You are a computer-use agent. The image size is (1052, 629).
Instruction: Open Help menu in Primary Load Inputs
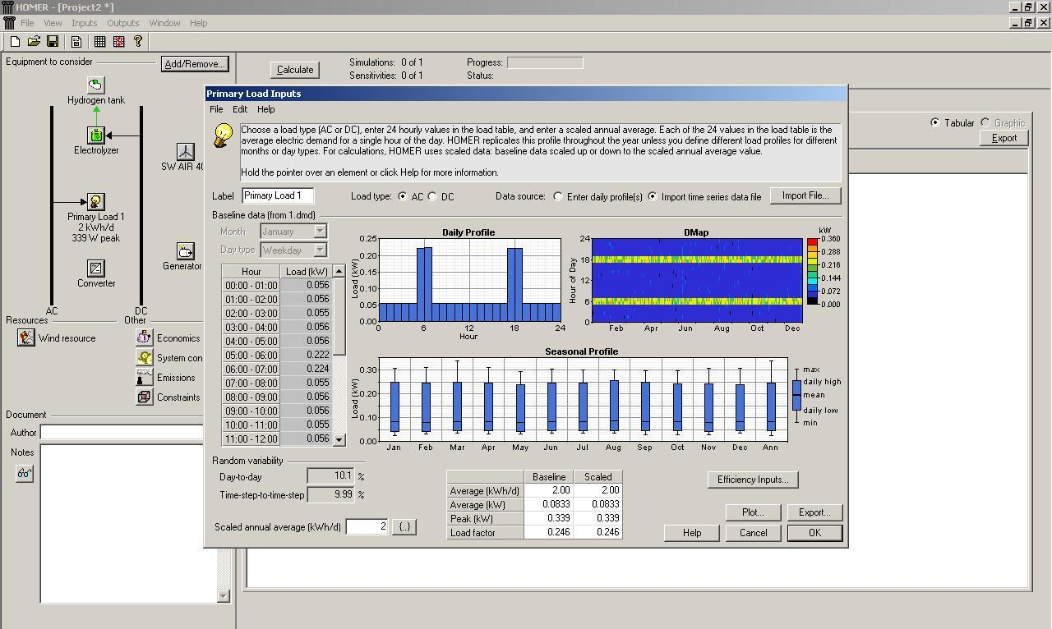(x=265, y=109)
